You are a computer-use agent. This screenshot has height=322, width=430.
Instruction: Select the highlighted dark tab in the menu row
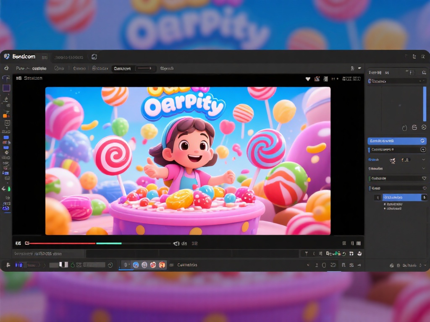(122, 68)
